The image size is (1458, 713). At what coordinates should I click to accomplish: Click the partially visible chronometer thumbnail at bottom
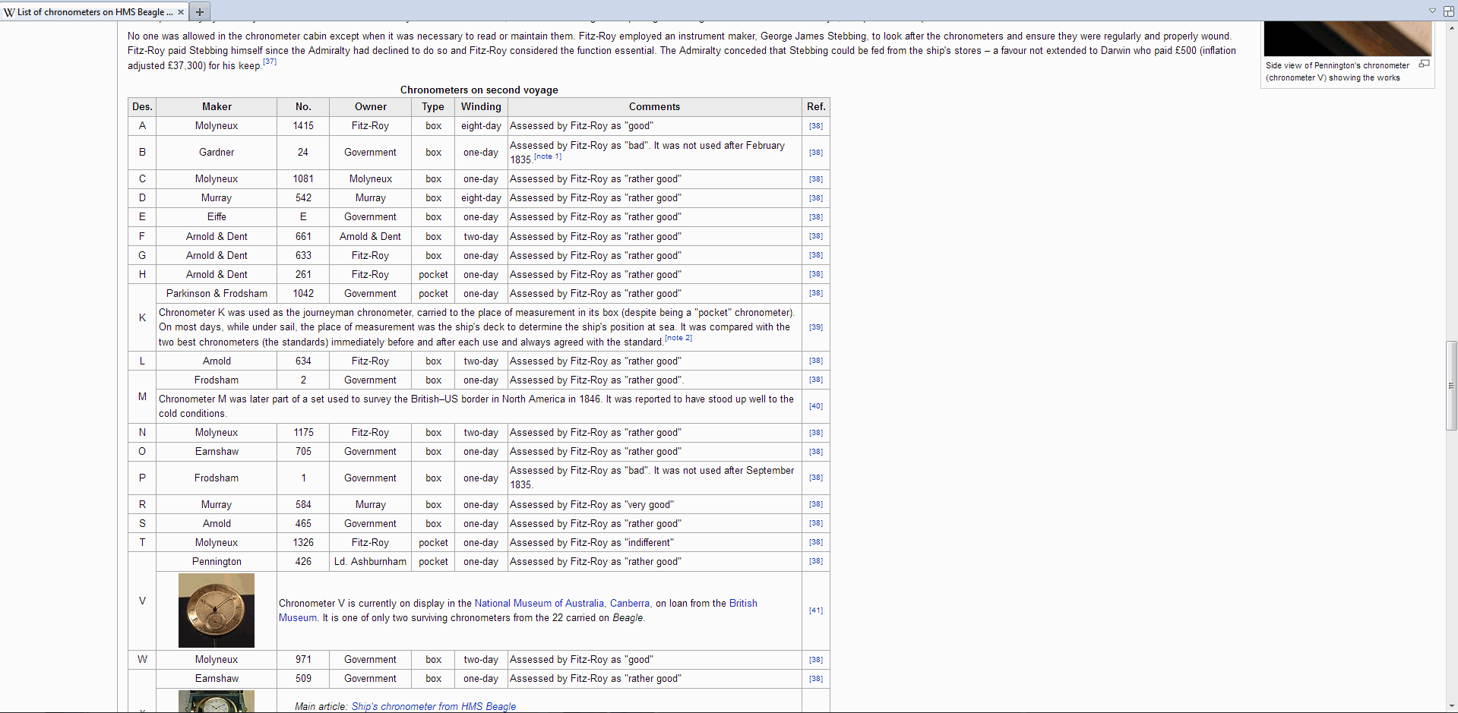[217, 702]
